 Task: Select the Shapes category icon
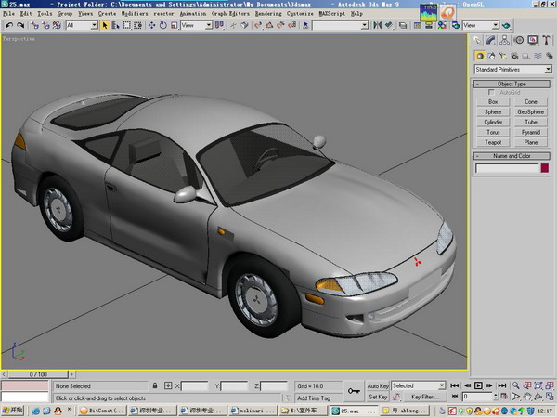(x=492, y=56)
